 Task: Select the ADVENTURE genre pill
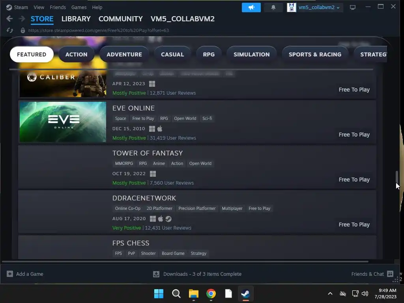coord(124,54)
